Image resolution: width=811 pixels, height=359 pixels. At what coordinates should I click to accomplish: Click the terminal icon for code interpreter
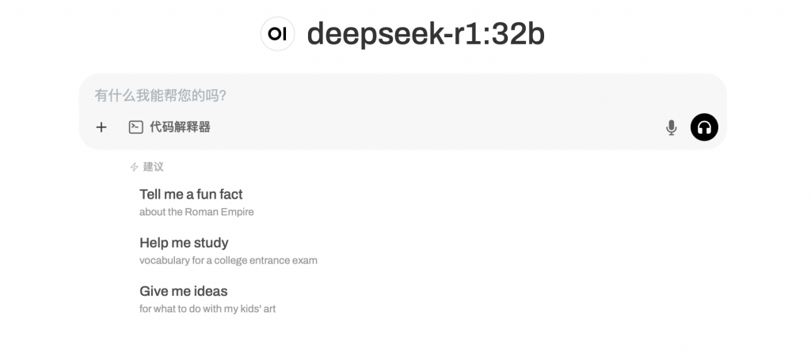(x=136, y=127)
